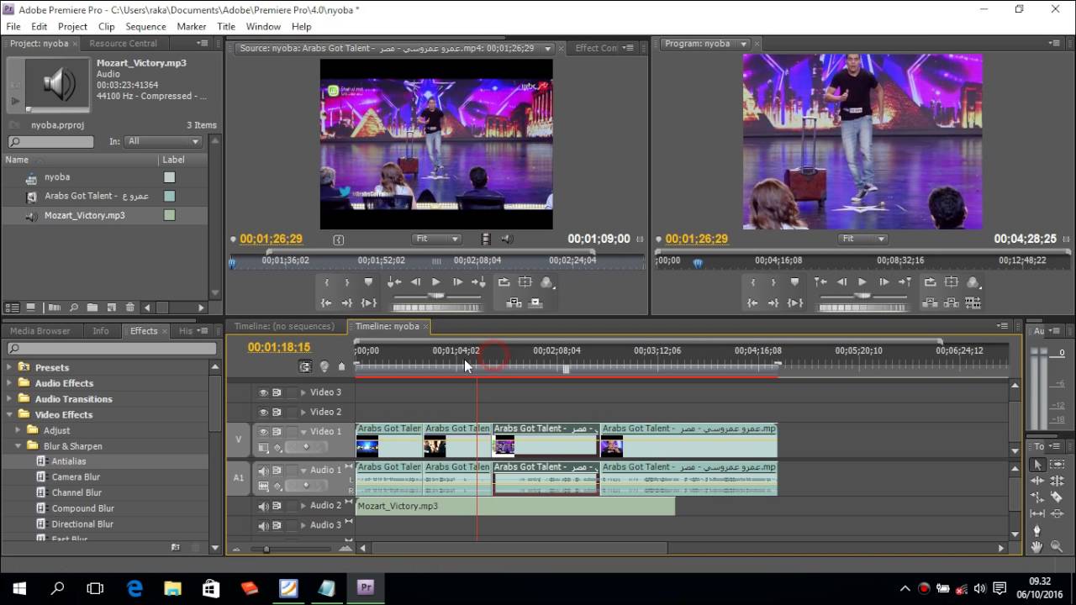Switch to the Media Browser tab
The image size is (1076, 605).
point(40,331)
